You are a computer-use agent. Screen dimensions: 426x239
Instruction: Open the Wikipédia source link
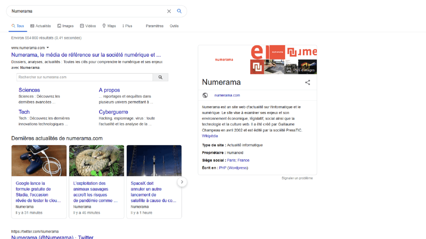point(210,136)
